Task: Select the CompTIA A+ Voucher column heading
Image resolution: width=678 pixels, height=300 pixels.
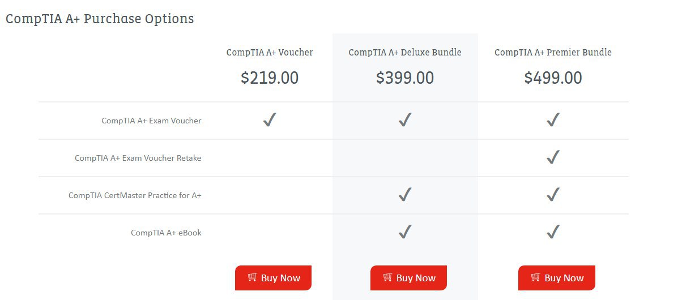Action: (x=270, y=53)
